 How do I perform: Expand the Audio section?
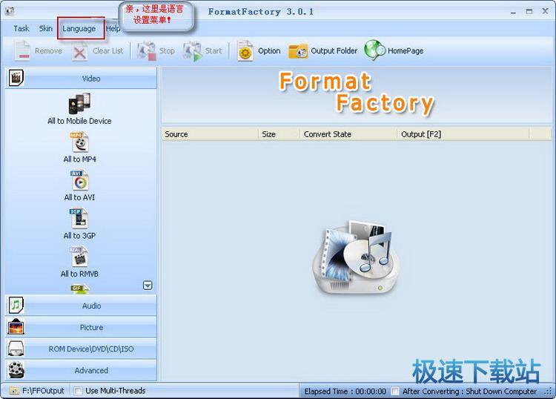81,306
